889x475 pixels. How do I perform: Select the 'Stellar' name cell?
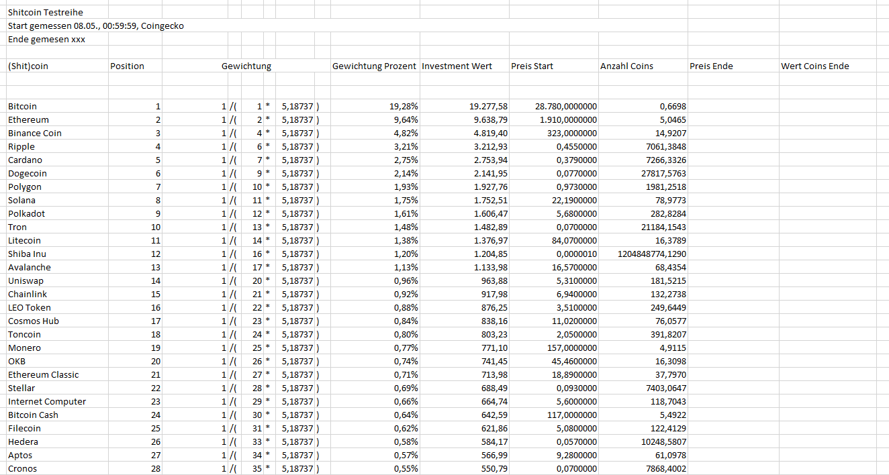pos(58,388)
